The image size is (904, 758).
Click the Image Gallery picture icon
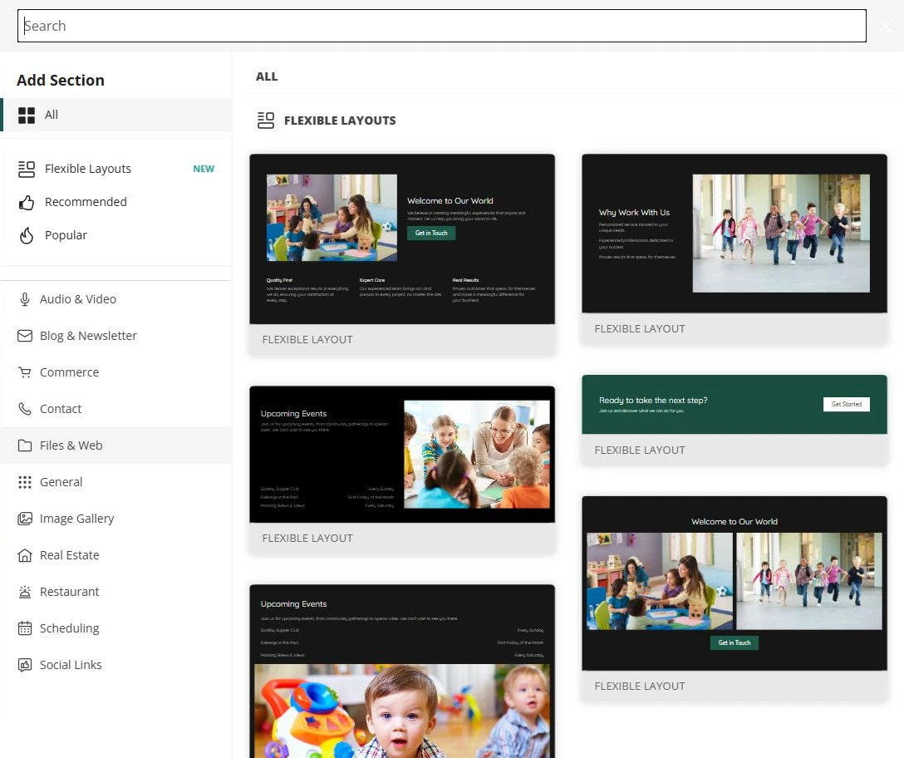click(x=25, y=519)
